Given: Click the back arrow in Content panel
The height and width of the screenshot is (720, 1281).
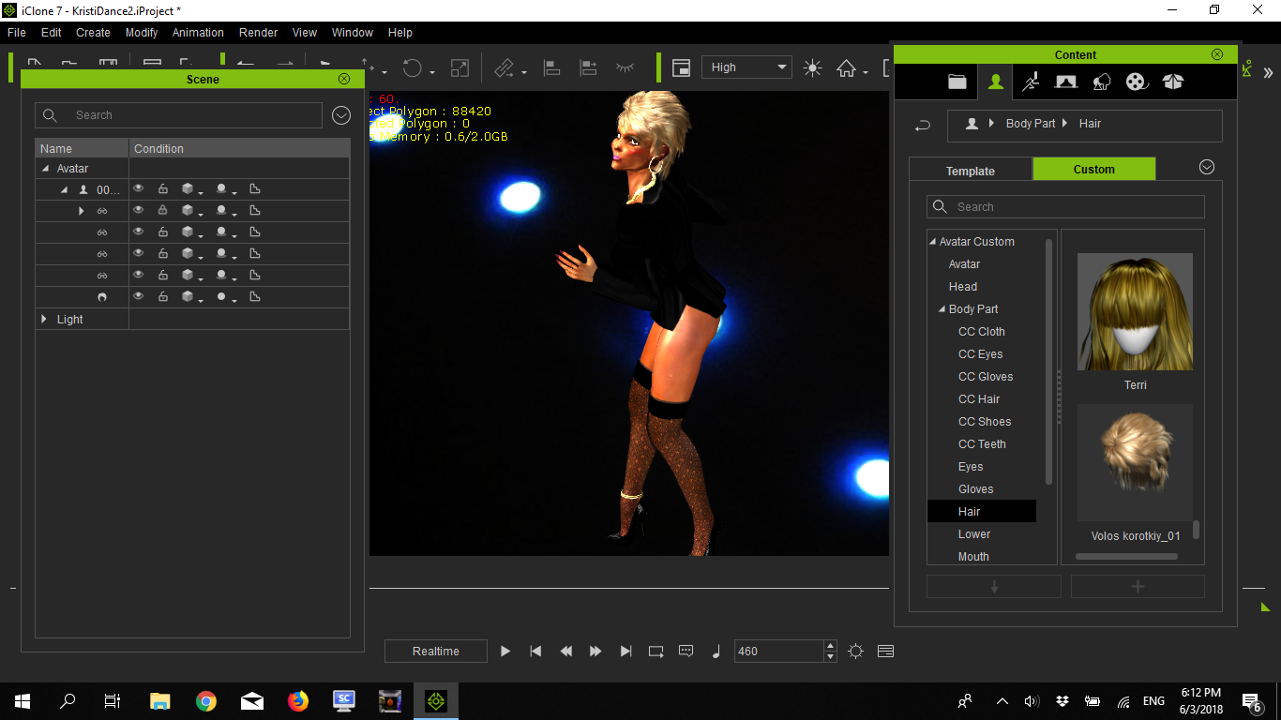Looking at the screenshot, I should coord(923,125).
